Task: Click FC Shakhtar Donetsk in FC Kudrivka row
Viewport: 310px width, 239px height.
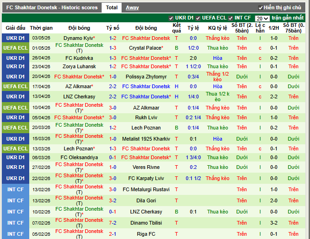Action: 146,58
